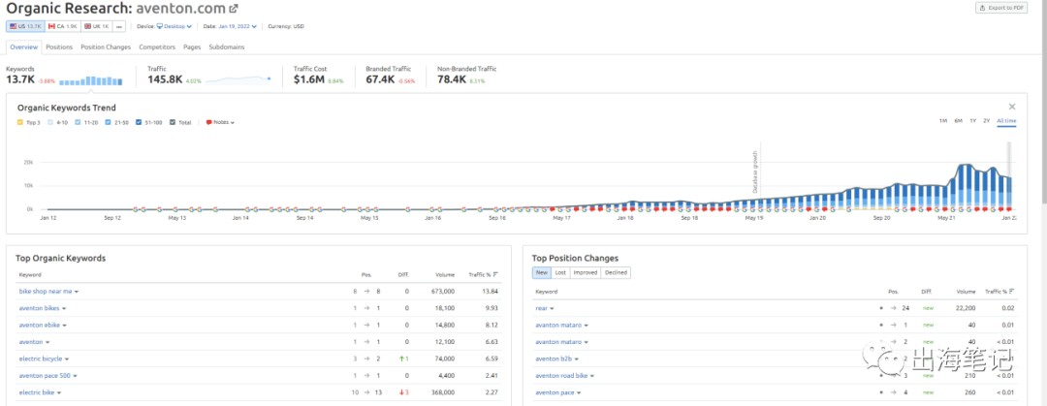Set chart range to 6M
This screenshot has height=406, width=1047.
point(958,121)
